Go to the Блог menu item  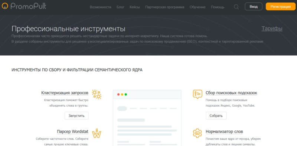pos(120,7)
